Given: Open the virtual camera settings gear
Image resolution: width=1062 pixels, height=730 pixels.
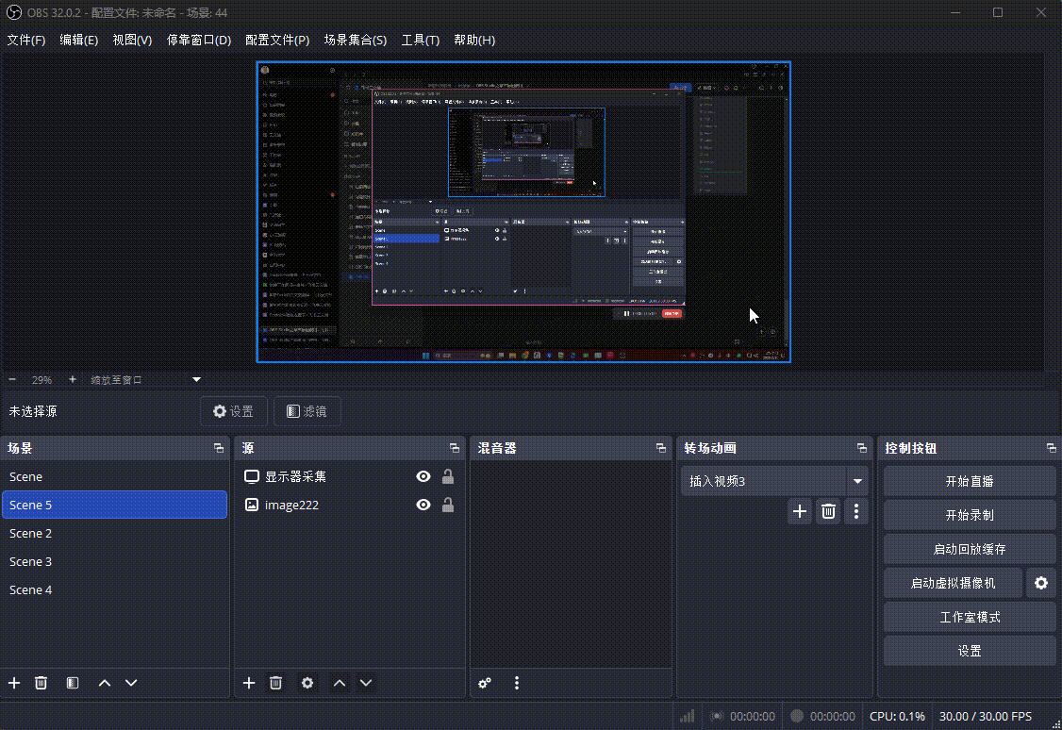Looking at the screenshot, I should tap(1041, 583).
